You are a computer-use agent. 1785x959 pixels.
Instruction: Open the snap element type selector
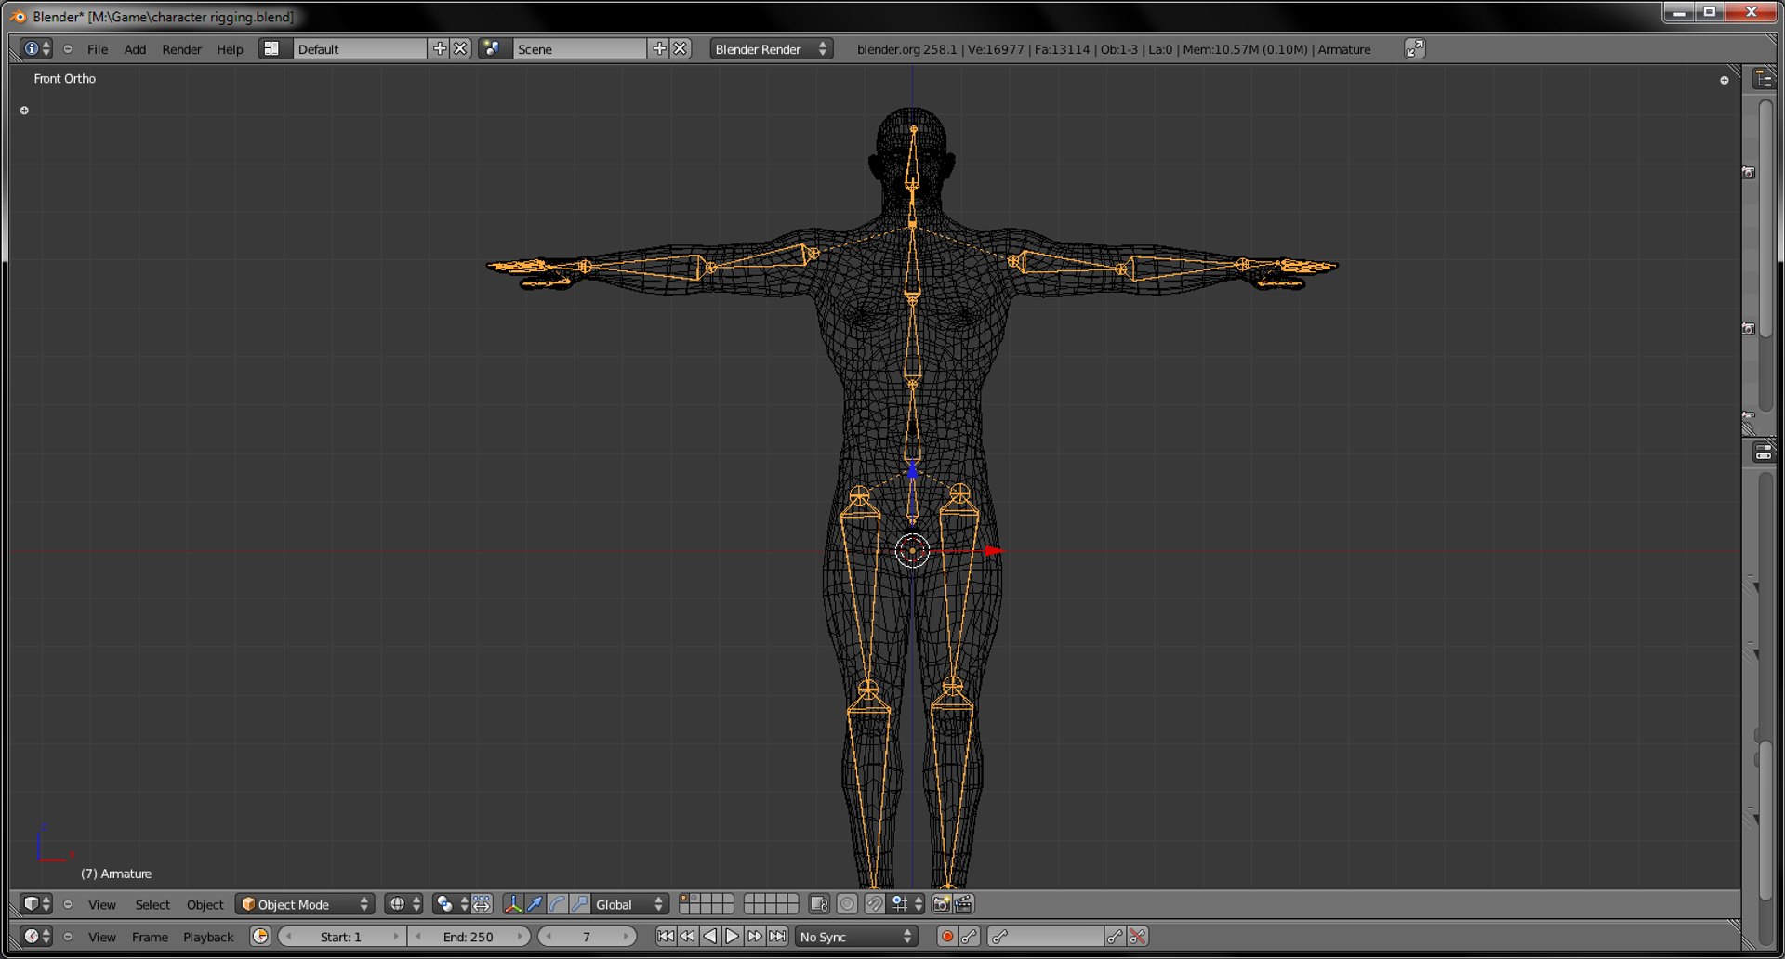click(x=907, y=904)
